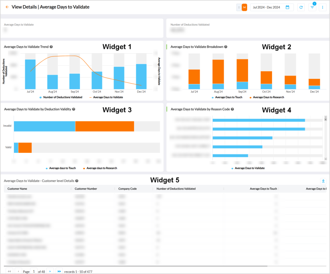Sort by the Company Code column header
The height and width of the screenshot is (274, 330).
tap(127, 188)
